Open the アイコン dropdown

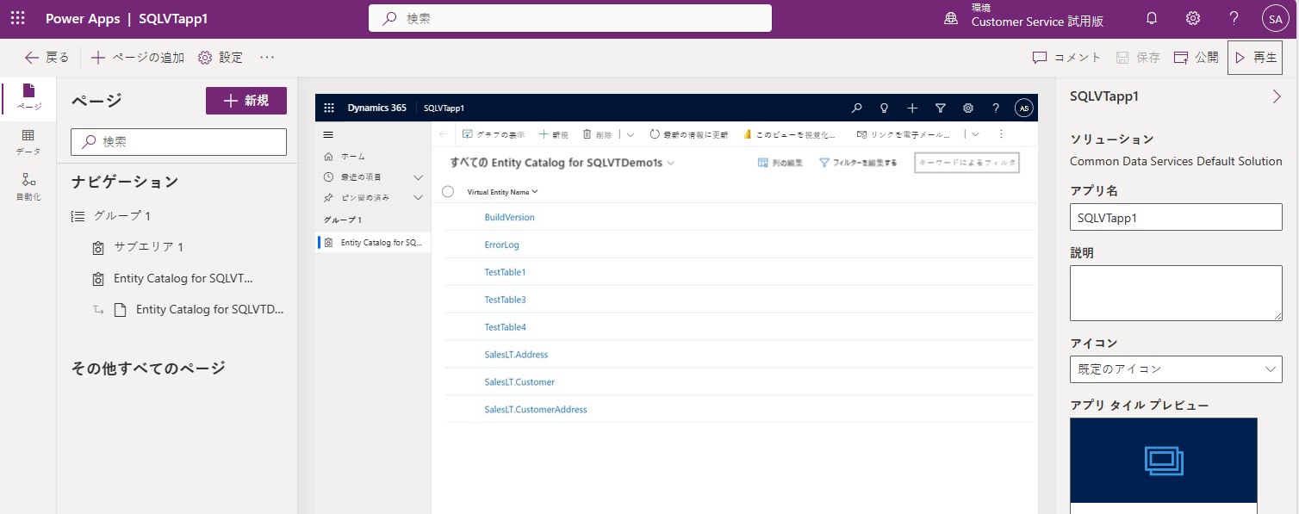tap(1176, 368)
